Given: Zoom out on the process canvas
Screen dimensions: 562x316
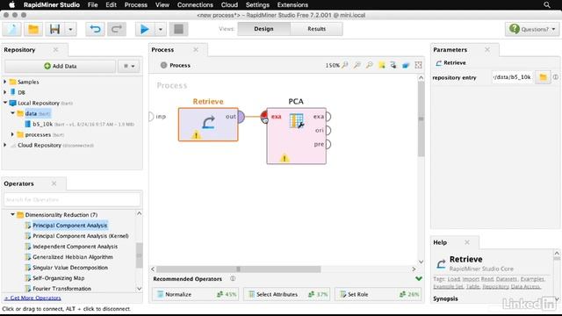Looking at the screenshot, I should click(x=369, y=65).
